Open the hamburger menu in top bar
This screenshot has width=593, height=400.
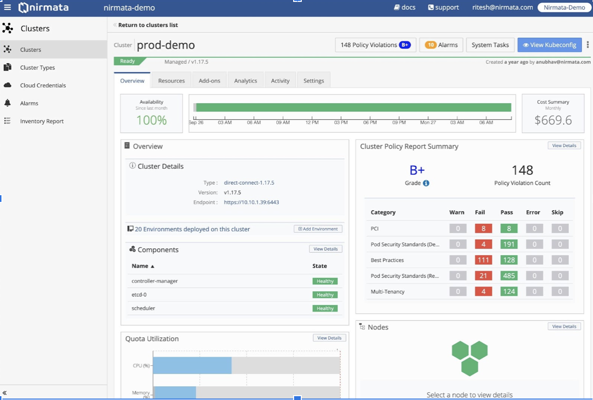point(7,7)
